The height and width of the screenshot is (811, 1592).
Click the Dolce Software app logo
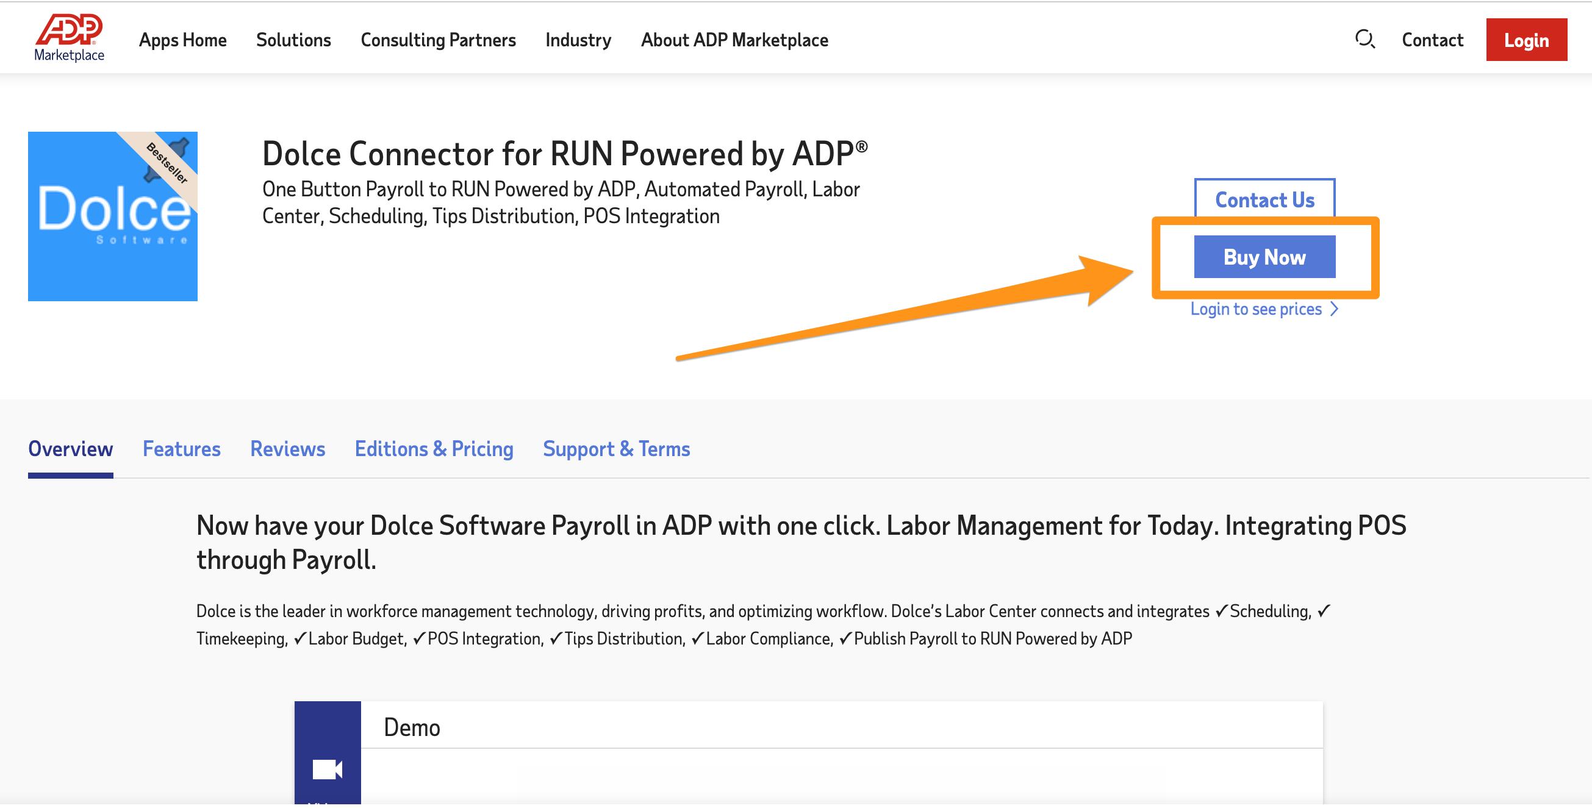pos(112,216)
